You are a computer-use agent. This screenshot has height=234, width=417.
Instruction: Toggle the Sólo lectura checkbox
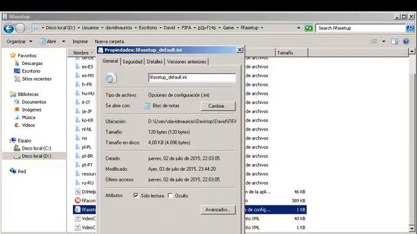pyautogui.click(x=136, y=196)
